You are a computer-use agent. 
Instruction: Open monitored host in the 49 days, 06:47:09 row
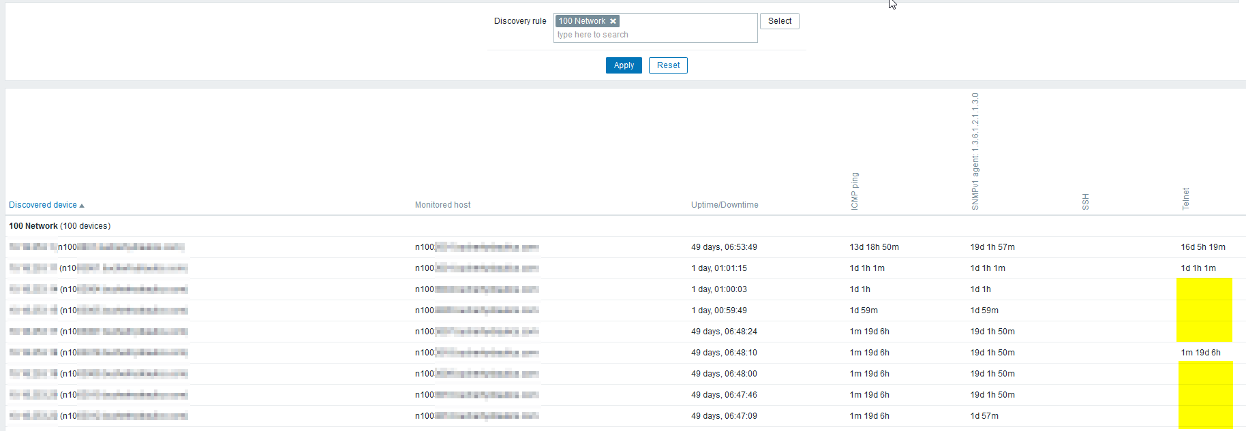pos(477,416)
